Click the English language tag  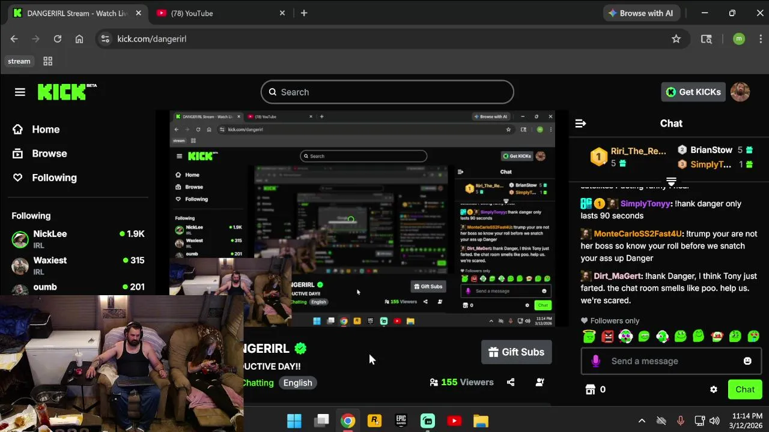coord(298,383)
